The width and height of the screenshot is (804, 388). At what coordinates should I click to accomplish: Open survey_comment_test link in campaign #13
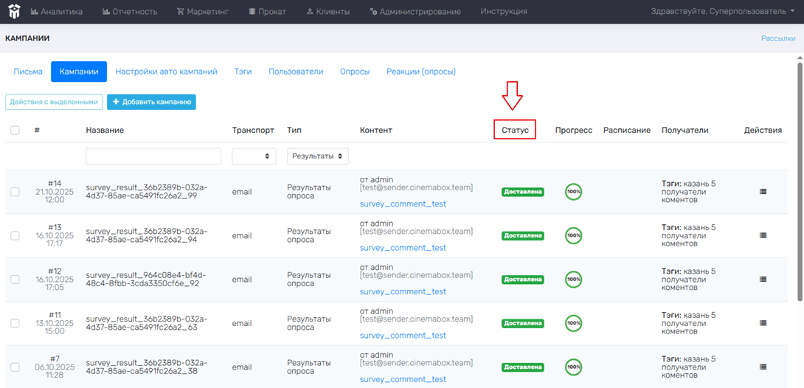pyautogui.click(x=403, y=248)
